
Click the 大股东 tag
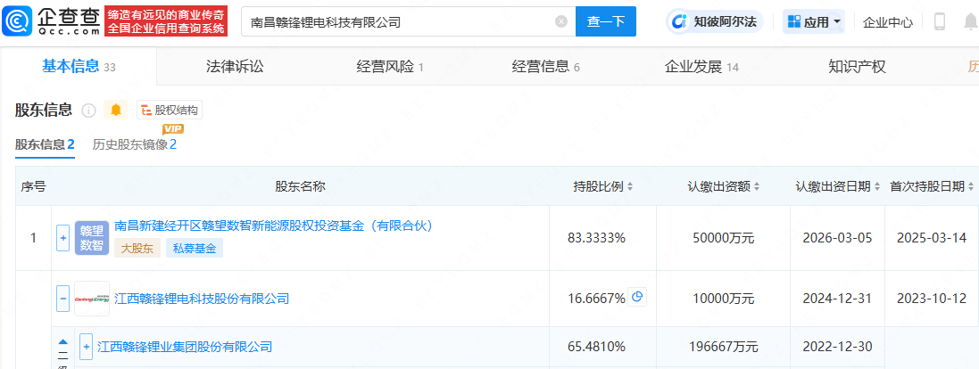tap(137, 248)
